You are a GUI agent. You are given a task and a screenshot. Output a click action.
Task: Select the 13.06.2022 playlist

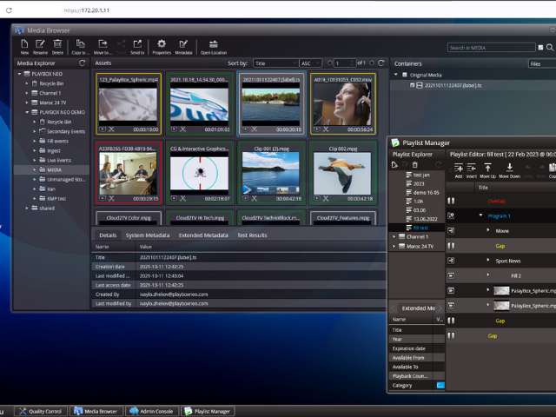421,219
